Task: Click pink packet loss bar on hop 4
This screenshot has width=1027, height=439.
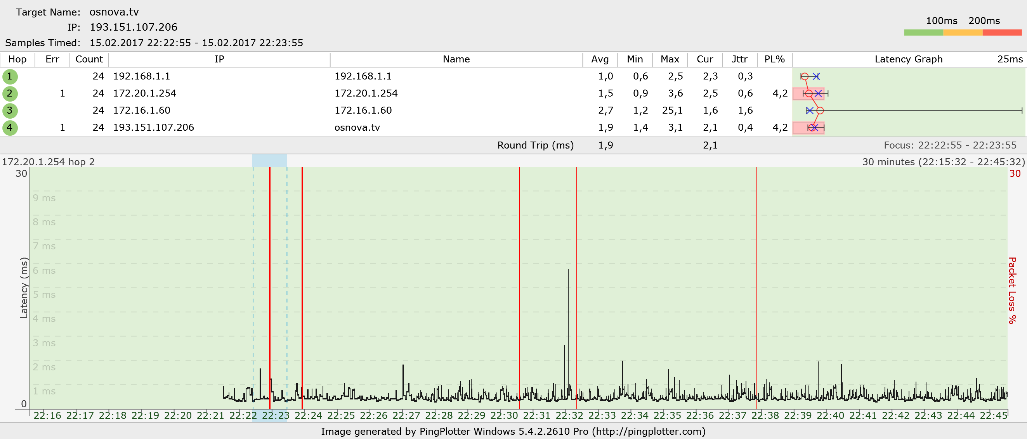Action: click(x=799, y=128)
